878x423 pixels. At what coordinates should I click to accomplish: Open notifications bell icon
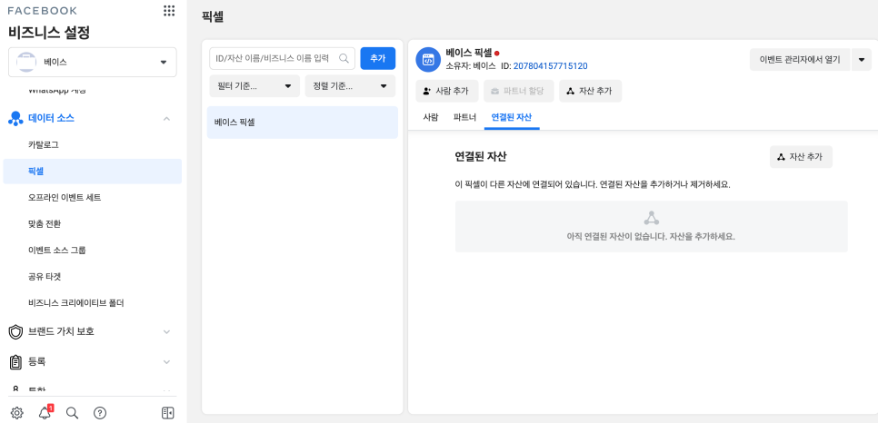click(x=45, y=413)
